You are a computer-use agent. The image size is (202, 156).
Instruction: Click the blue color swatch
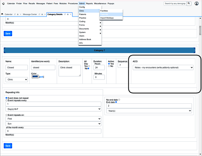point(35,76)
